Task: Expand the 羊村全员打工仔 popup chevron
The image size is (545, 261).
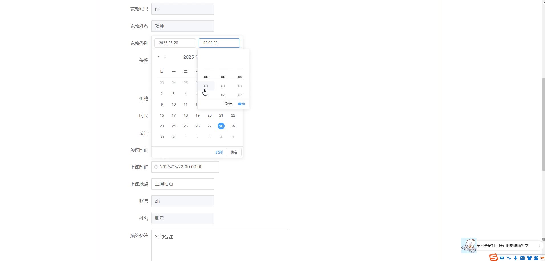Action: tap(540, 245)
